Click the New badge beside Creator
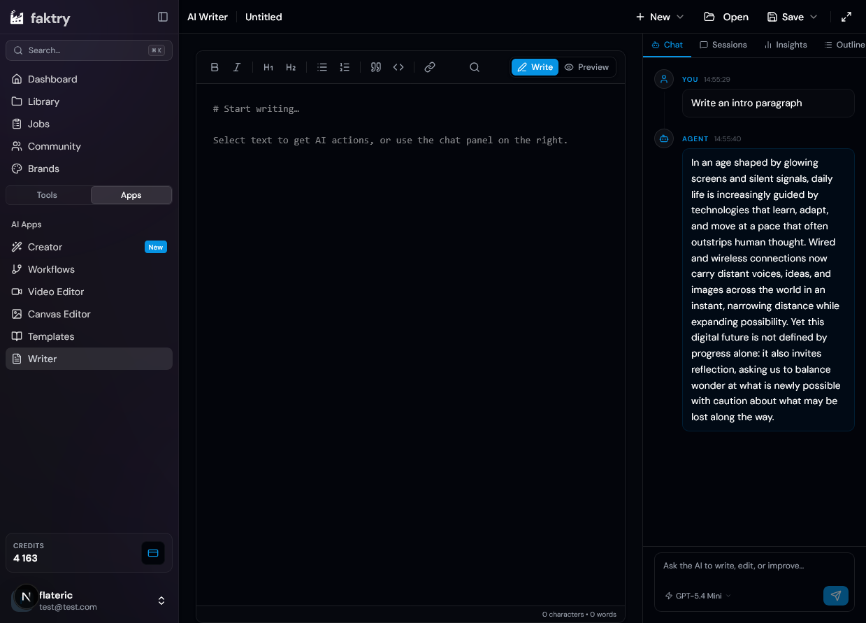The image size is (866, 623). 155,247
